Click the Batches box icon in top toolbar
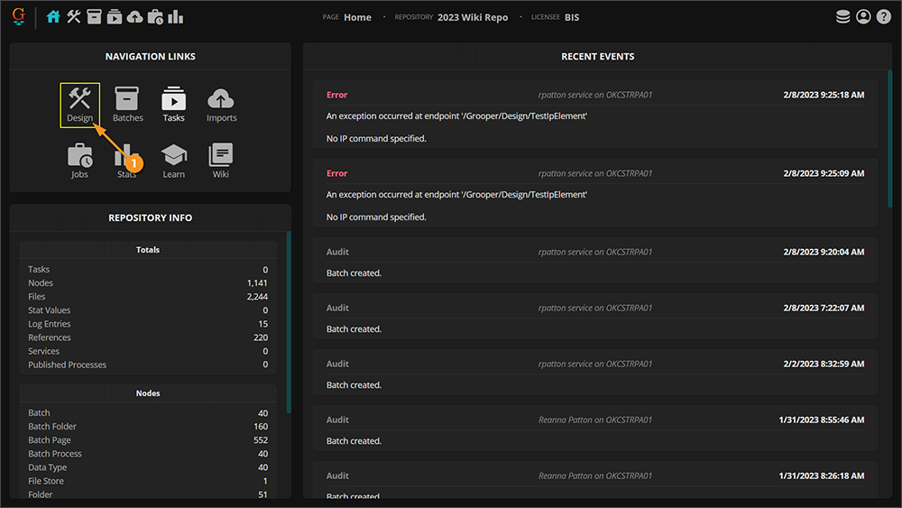The width and height of the screenshot is (902, 508). pos(94,16)
